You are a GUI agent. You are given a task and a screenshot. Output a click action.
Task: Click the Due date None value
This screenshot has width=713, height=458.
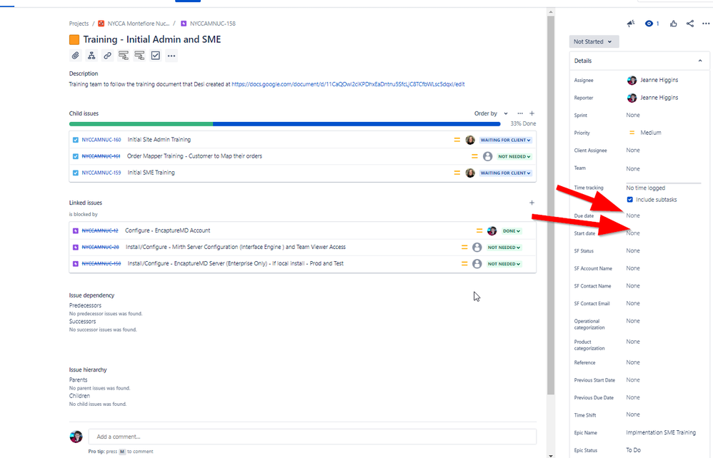tap(633, 215)
